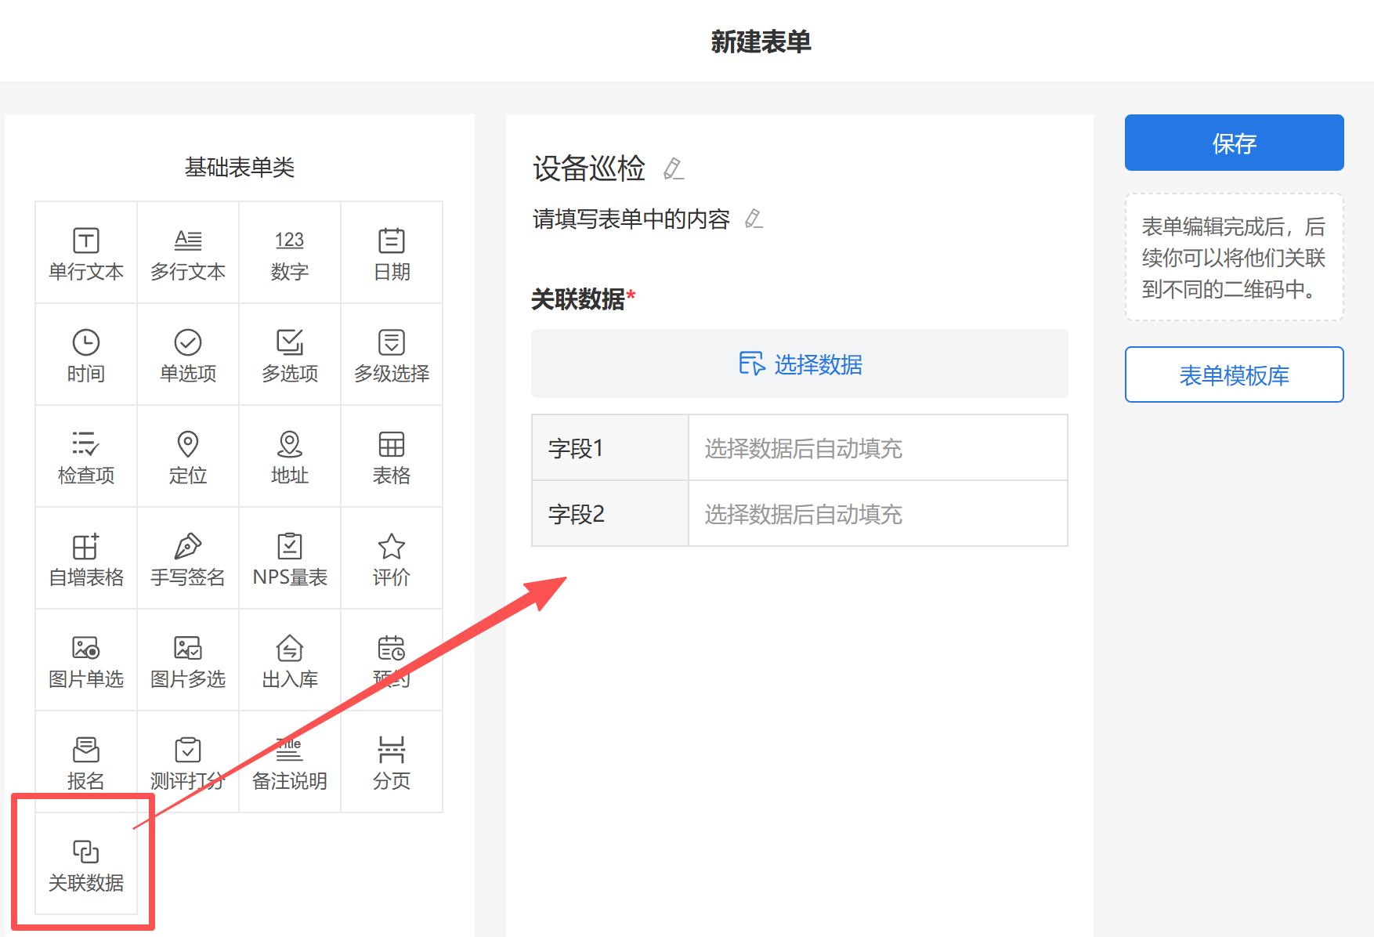This screenshot has height=937, width=1374.
Task: Add the NPS量表 scale field
Action: pyautogui.click(x=290, y=558)
